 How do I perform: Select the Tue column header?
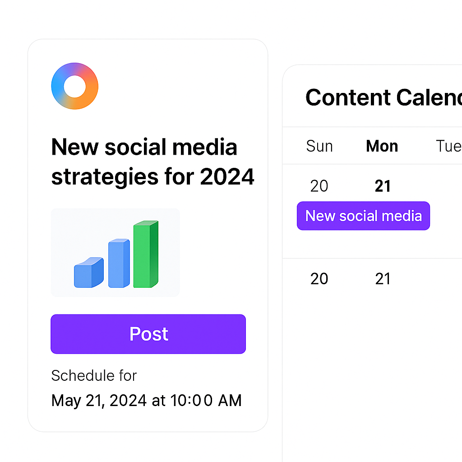[448, 146]
